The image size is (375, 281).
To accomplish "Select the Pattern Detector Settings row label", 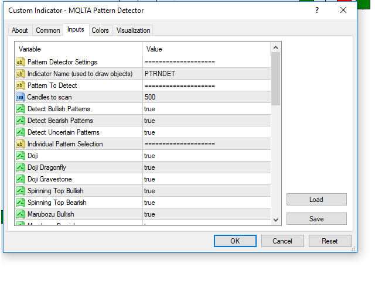I will click(62, 62).
